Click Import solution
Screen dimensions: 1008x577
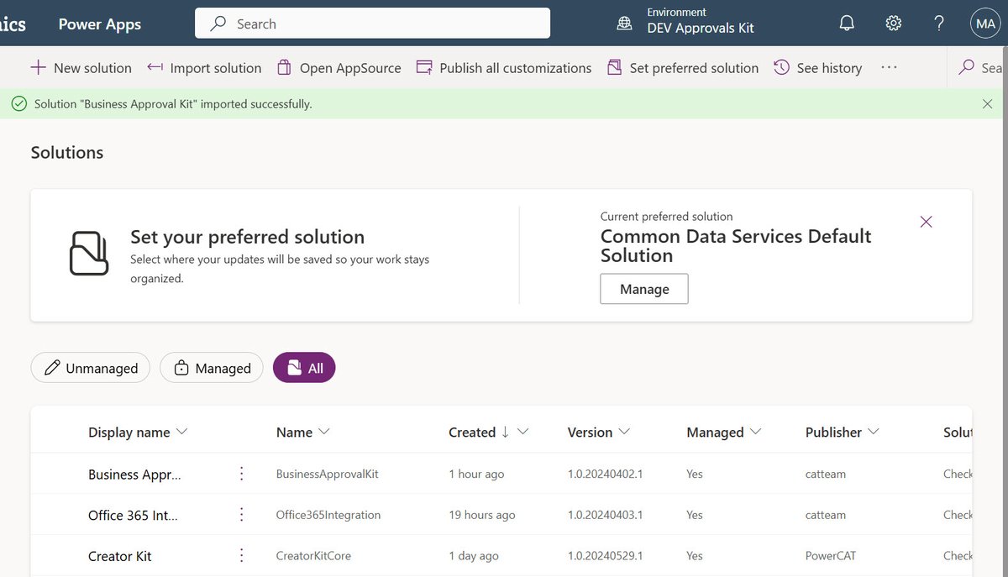tap(204, 68)
